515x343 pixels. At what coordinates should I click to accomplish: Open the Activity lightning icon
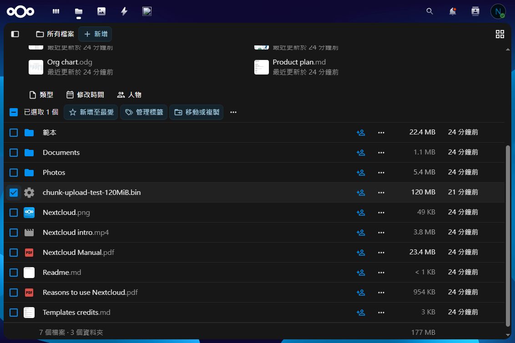click(124, 11)
